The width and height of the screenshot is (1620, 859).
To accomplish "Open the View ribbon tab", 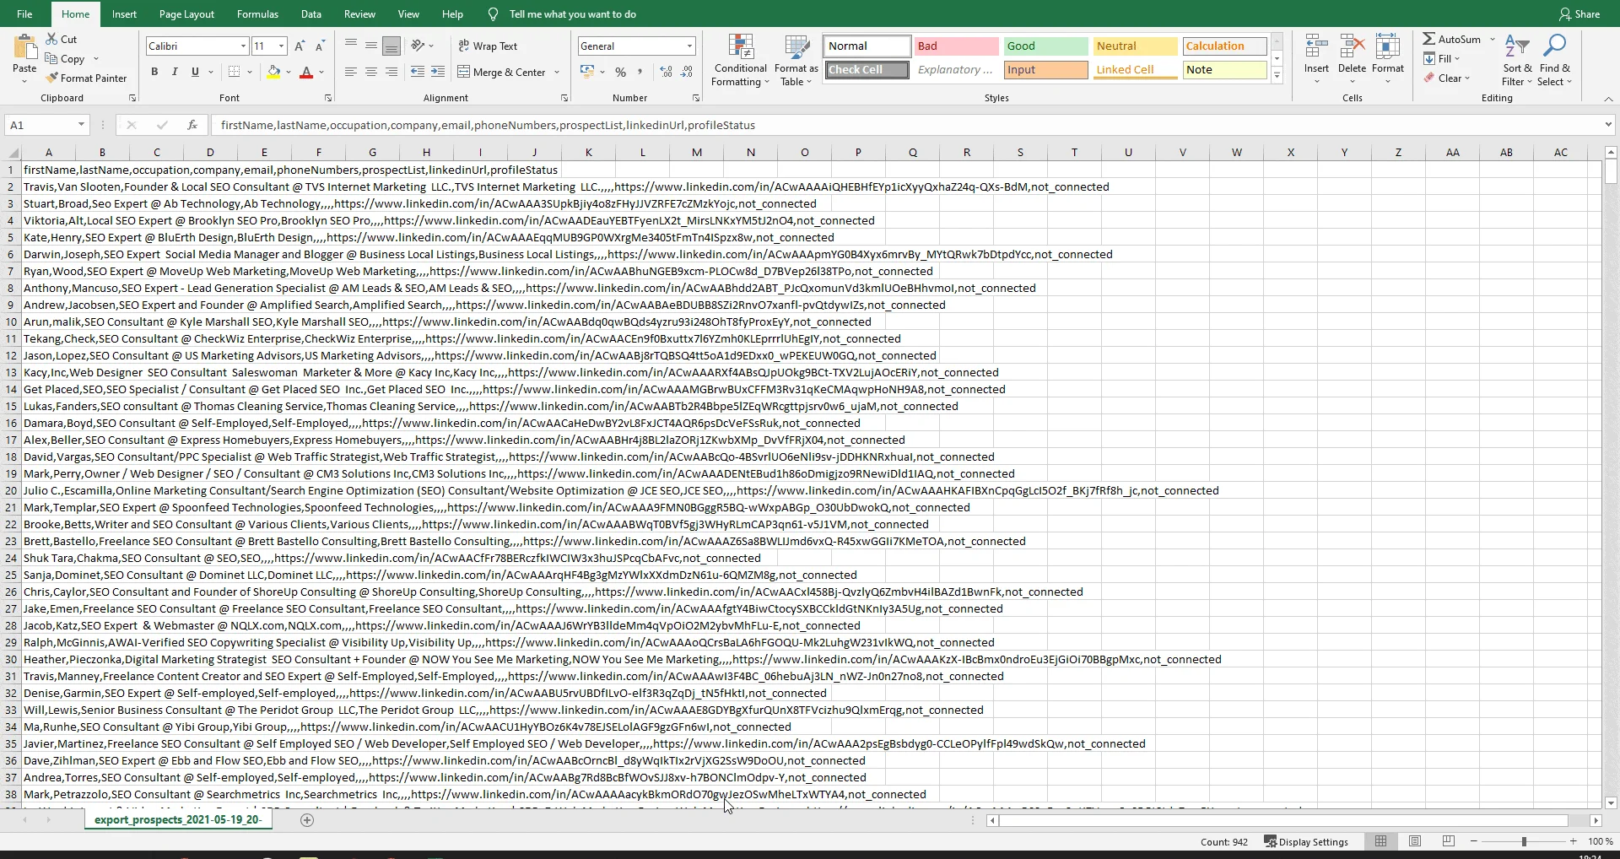I will [x=408, y=14].
